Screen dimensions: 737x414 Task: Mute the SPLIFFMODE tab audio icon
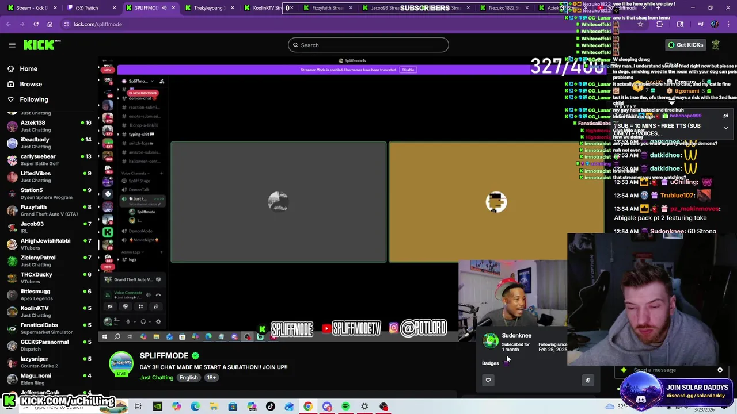point(164,8)
